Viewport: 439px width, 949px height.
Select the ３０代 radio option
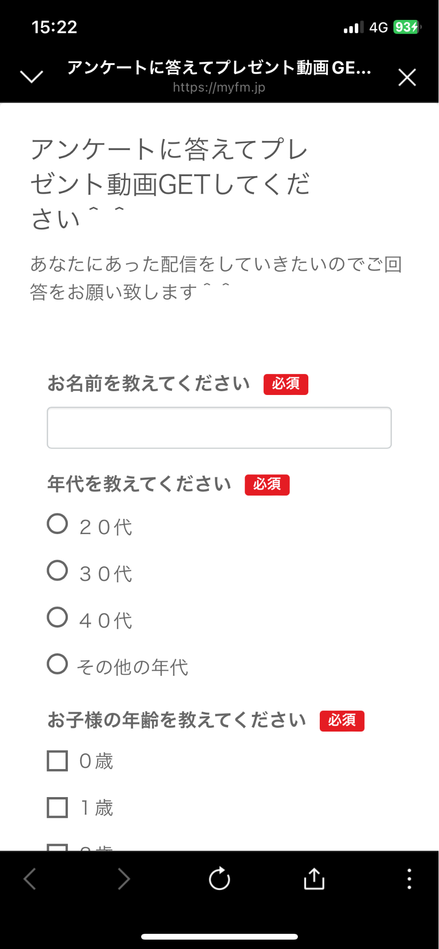[57, 571]
